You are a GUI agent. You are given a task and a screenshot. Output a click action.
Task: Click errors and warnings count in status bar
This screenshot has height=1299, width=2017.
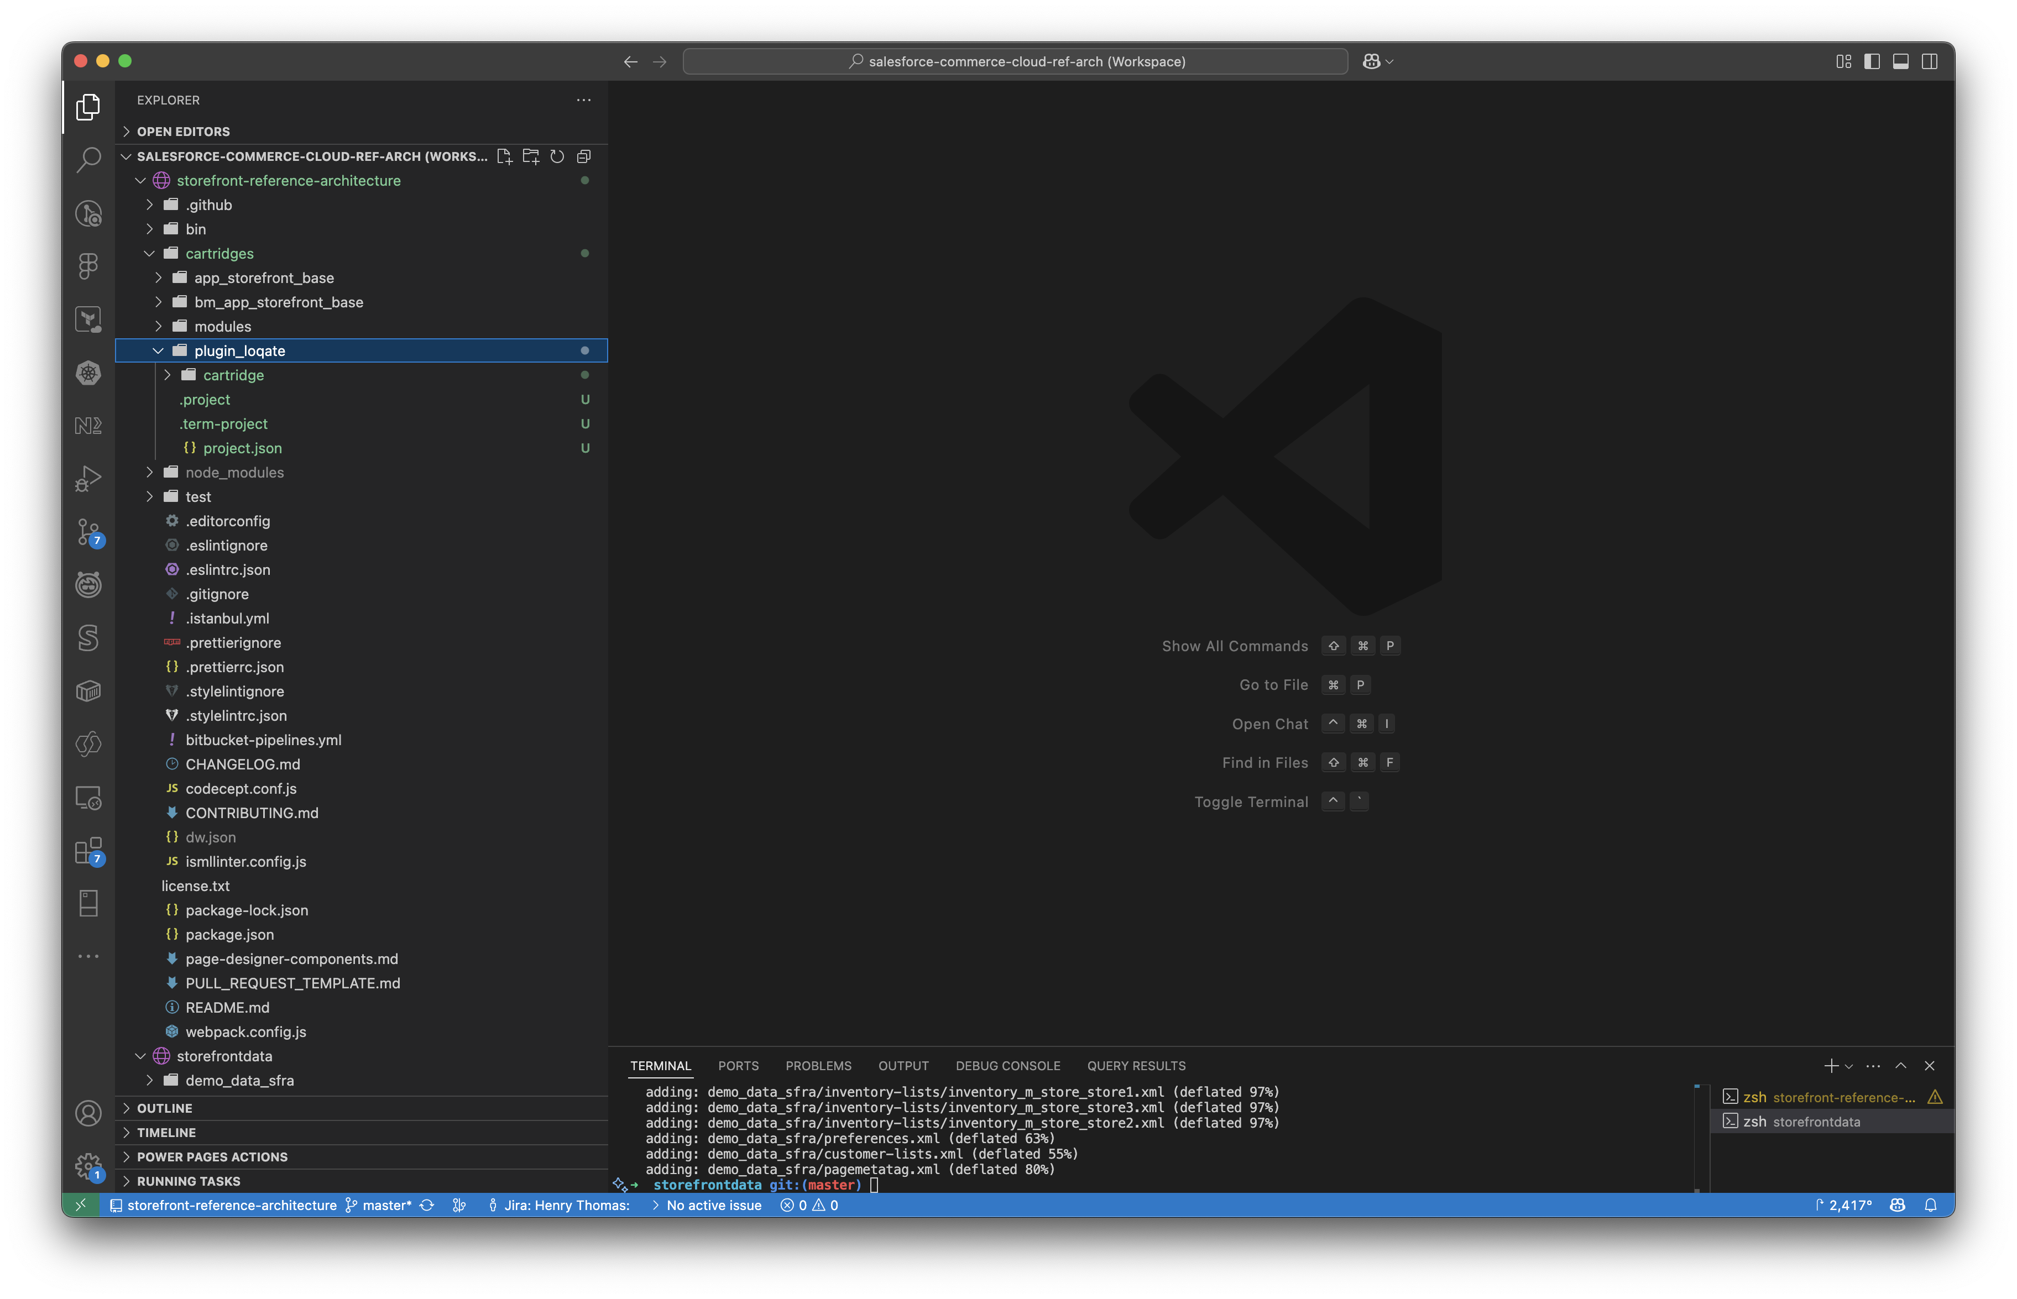(809, 1206)
